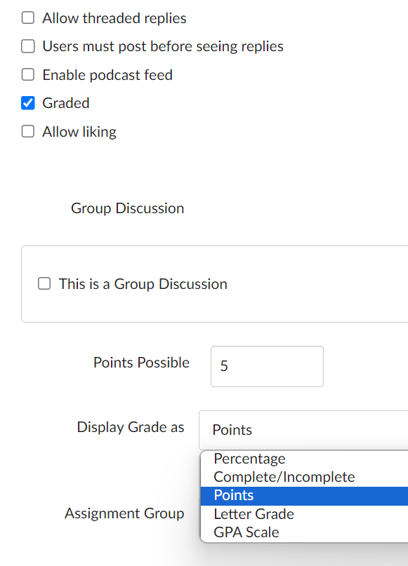
Task: Click the Allow liking label text
Action: tap(79, 132)
